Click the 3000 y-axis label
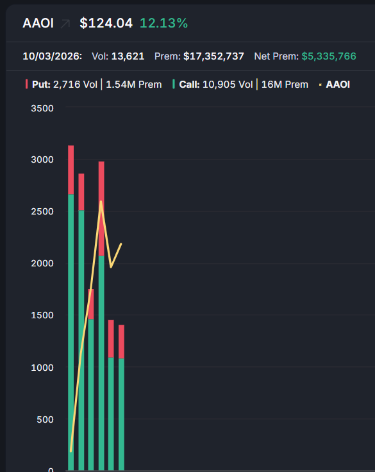The image size is (375, 472). click(x=42, y=159)
